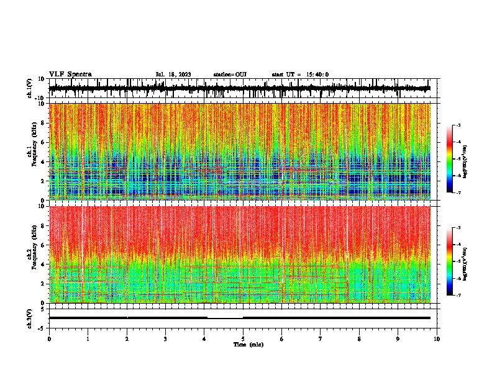Click time axis tick label '0'
Image resolution: width=492 pixels, height=380 pixels.
pos(49,339)
